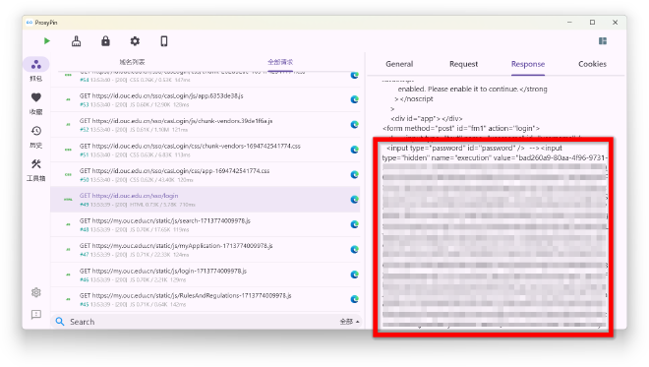
Task: Open proxy settings gear in toolbar
Action: [x=135, y=41]
